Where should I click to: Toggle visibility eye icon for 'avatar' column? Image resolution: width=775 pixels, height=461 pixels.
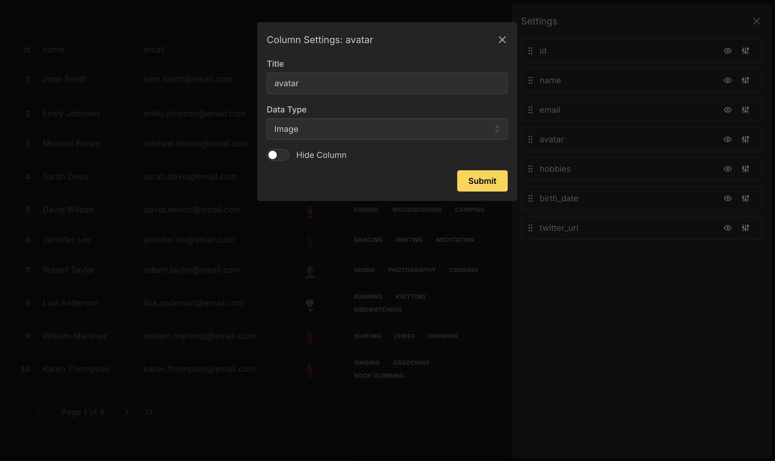pos(728,139)
